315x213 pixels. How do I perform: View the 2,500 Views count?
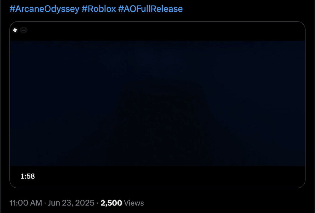[x=111, y=203]
